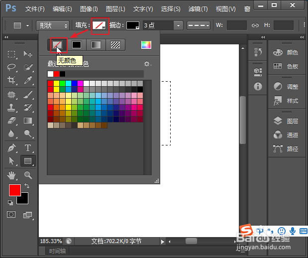Open the 文件(F) menu
Screen dimensions: 308x258
pos(35,9)
